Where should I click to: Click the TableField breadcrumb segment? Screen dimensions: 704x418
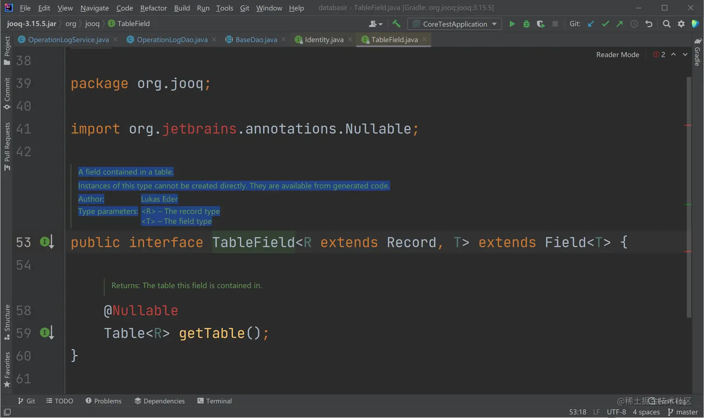point(129,24)
